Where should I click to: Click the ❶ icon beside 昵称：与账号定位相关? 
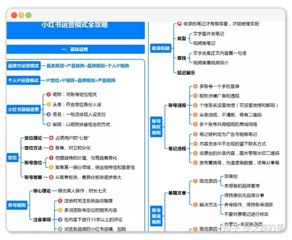click(48, 95)
